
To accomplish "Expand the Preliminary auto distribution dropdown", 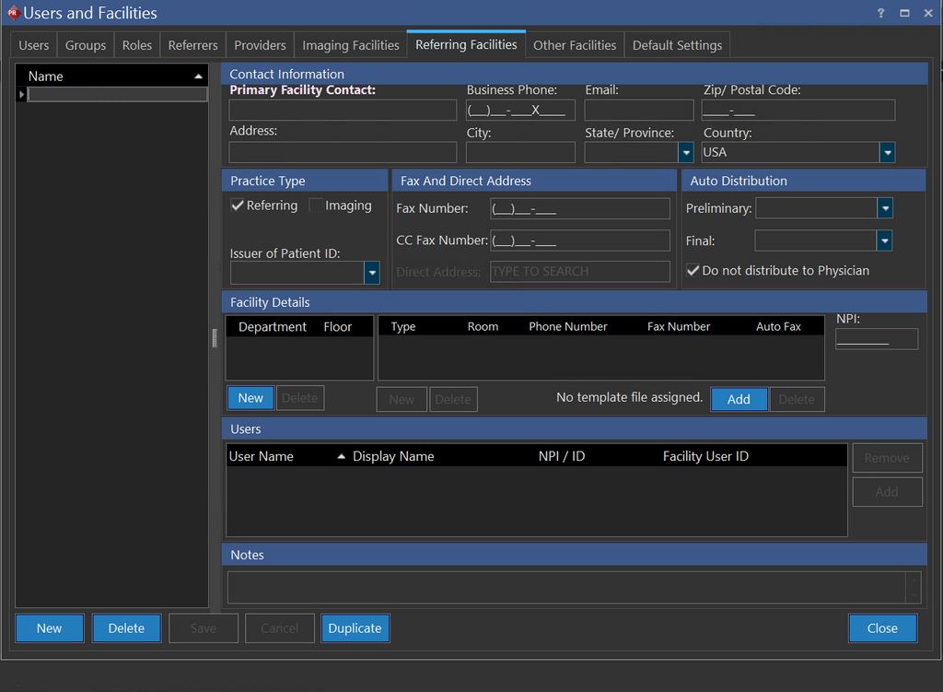I will point(884,209).
